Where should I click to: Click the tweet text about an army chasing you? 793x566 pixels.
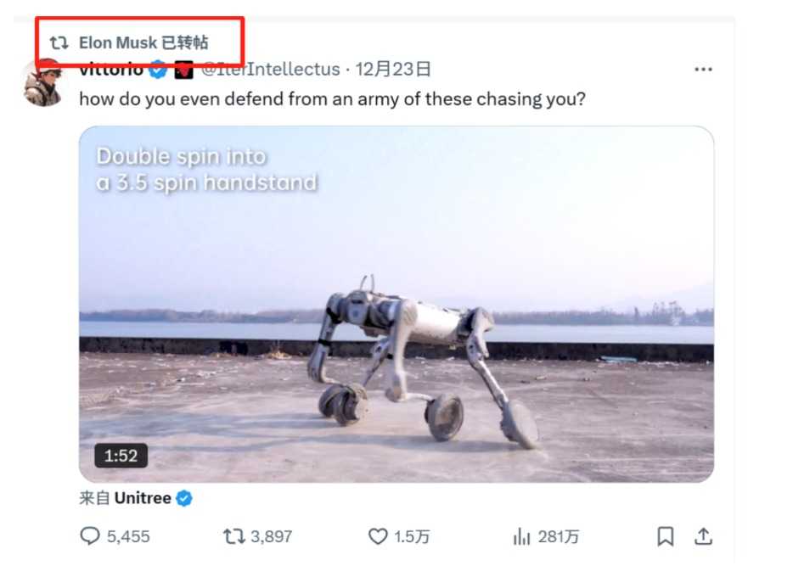coord(332,98)
